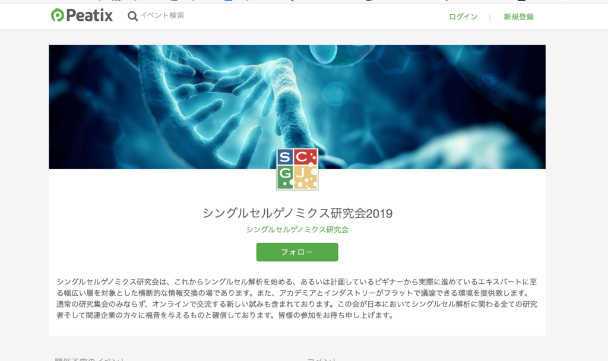Click the blue S tile of group logo
Screen dimensions: 608x361
285,157
